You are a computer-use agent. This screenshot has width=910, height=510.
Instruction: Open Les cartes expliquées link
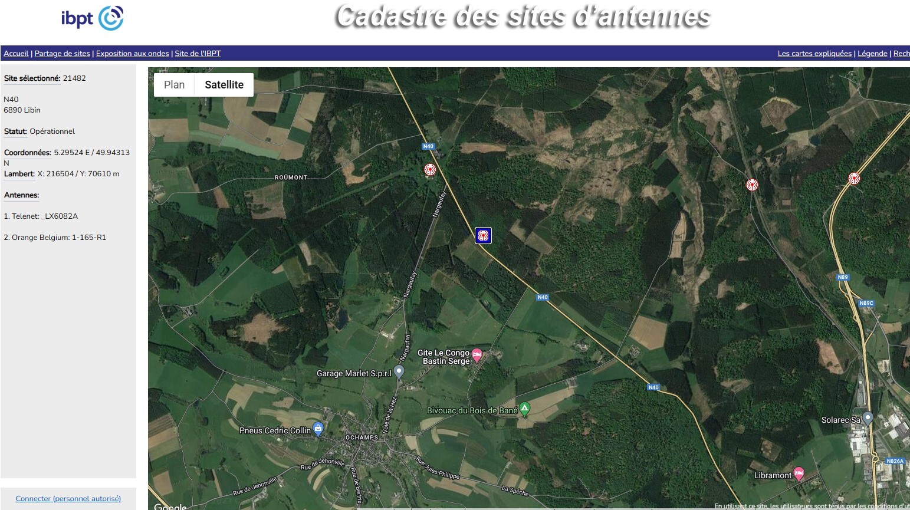click(814, 54)
